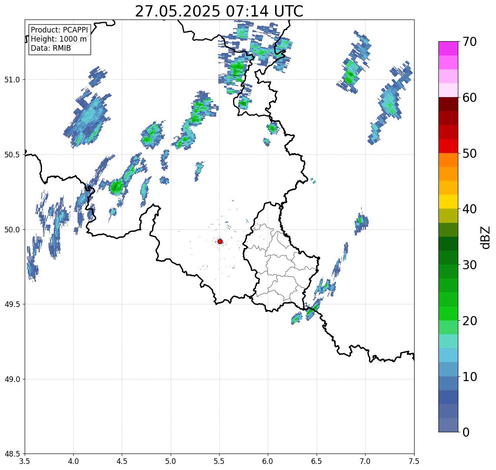Click the magenta top colorbar segment
496x470 pixels.
(x=448, y=49)
